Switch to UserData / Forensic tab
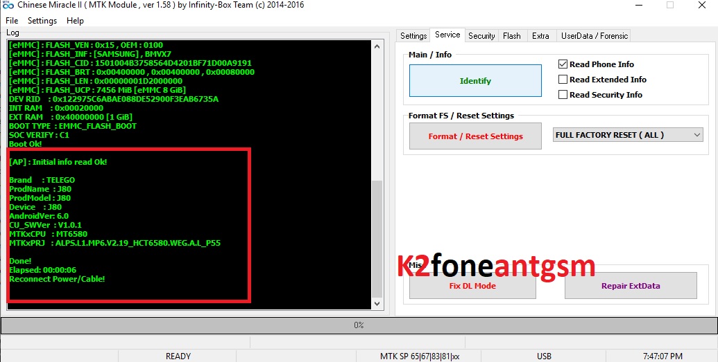Screen dimensions: 718x362 coord(595,36)
